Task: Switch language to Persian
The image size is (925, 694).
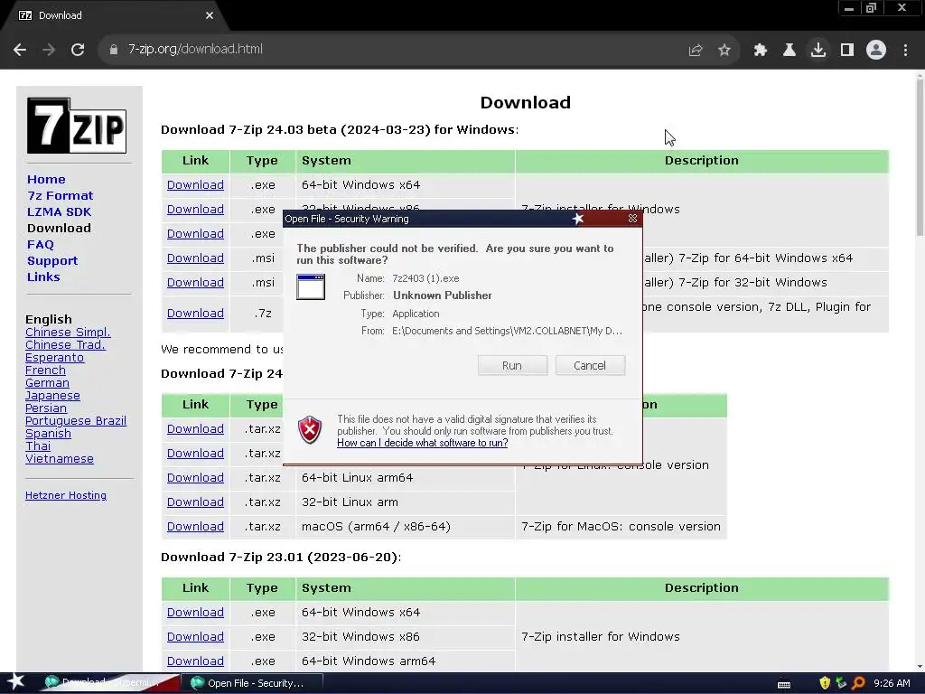Action: click(x=46, y=408)
